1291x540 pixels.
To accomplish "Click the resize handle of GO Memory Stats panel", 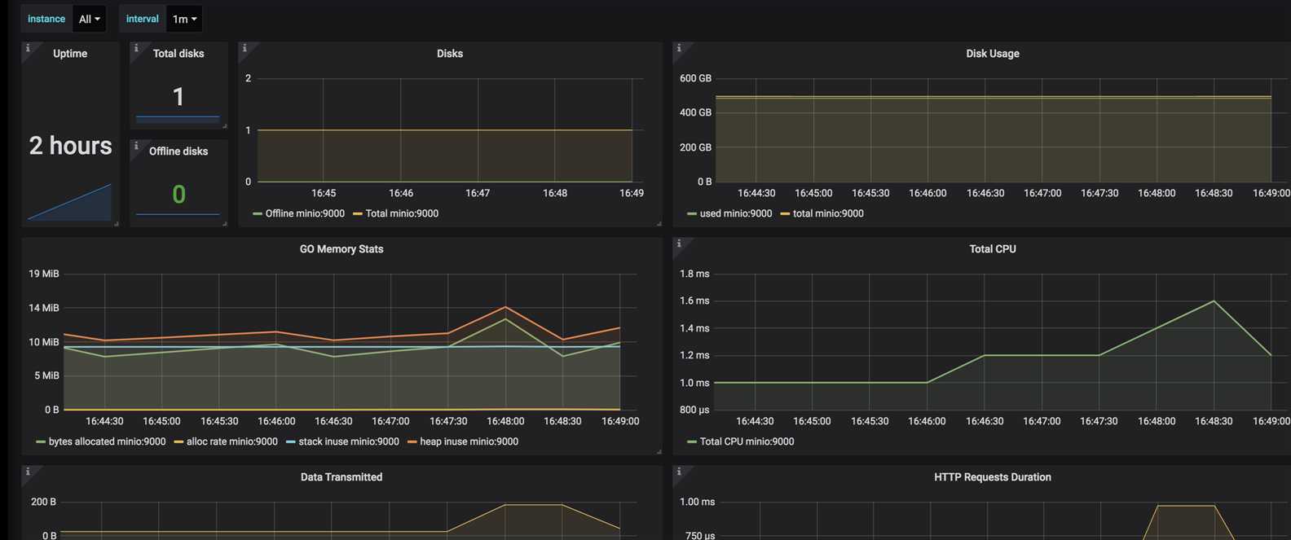I will point(659,451).
